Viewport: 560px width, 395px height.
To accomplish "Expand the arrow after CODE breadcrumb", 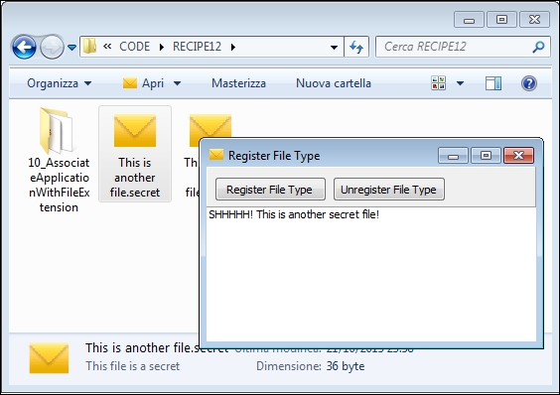I will click(162, 47).
